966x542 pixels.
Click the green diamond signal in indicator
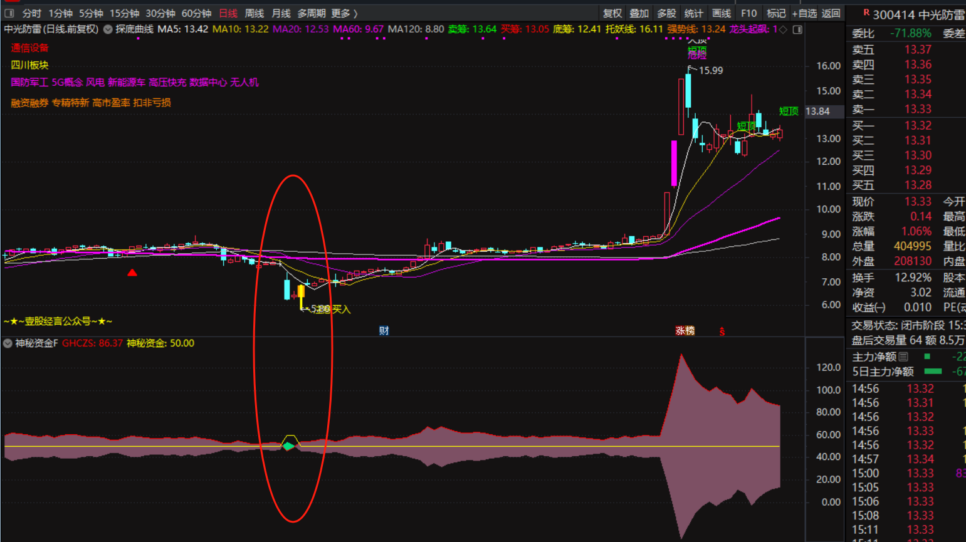pos(288,446)
